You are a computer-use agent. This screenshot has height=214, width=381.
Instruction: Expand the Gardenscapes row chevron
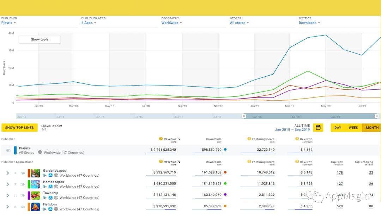8,173
